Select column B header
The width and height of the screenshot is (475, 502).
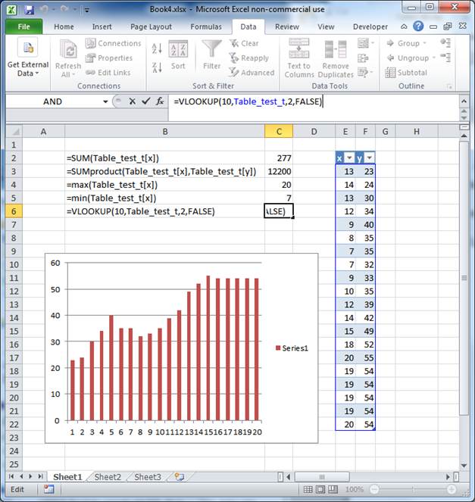[x=164, y=132]
